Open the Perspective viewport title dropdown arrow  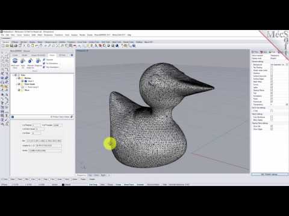(x=87, y=51)
